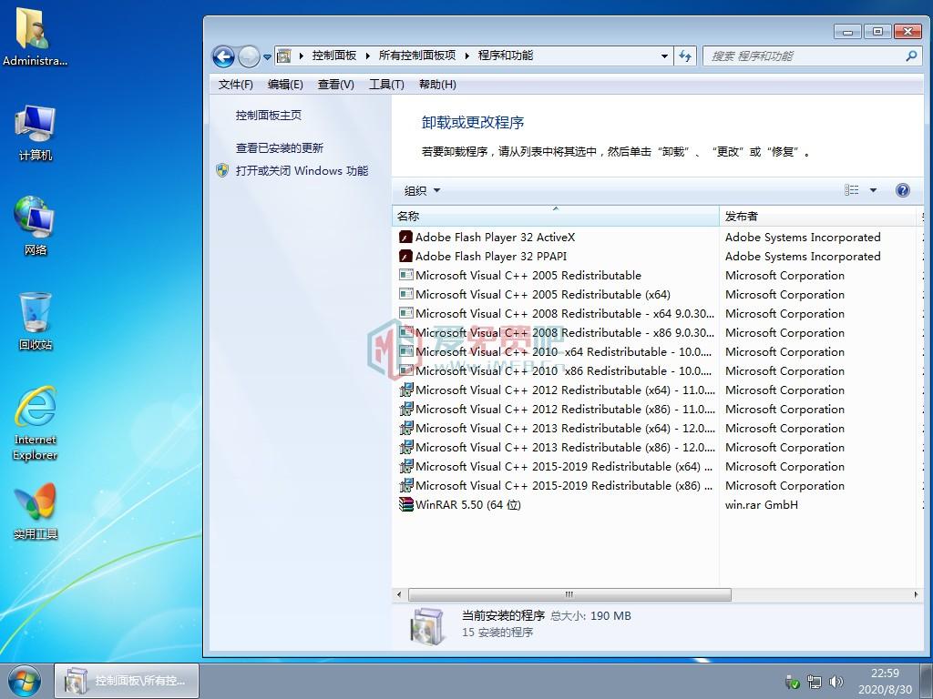Click 控制面板 in the address breadcrumb

point(333,56)
